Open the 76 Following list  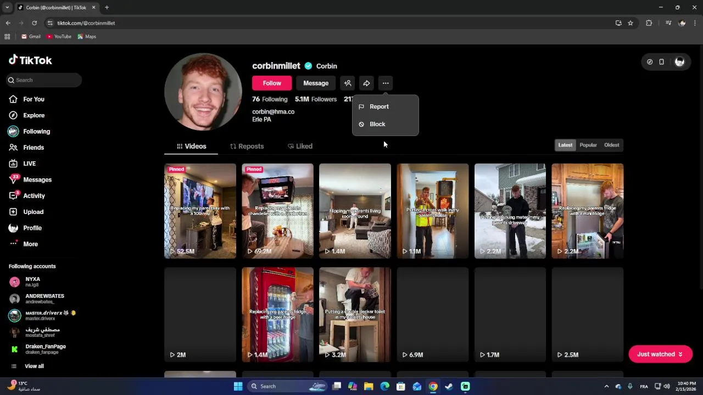pos(270,99)
